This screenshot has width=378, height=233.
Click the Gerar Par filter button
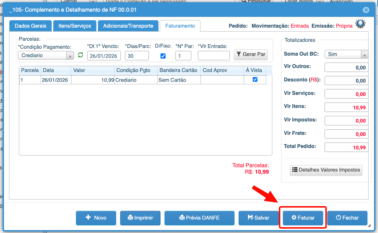[251, 55]
